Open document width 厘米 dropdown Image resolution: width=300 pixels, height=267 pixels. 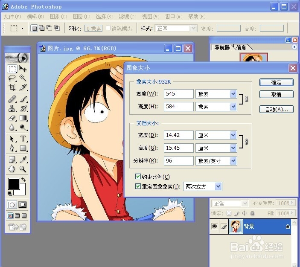pos(233,135)
